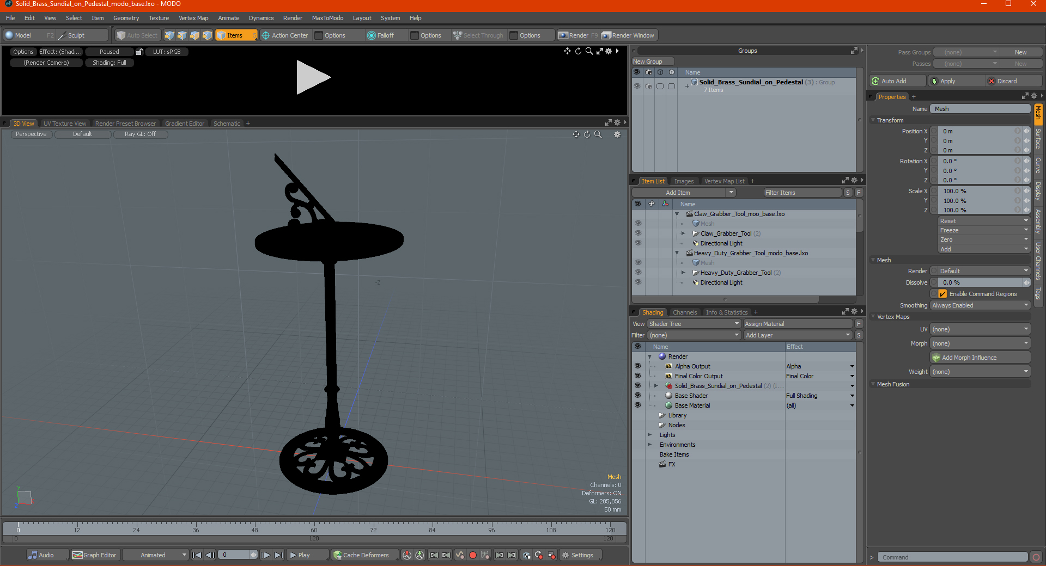Pan the 3D viewport with move icon
1046x566 pixels.
(x=576, y=134)
